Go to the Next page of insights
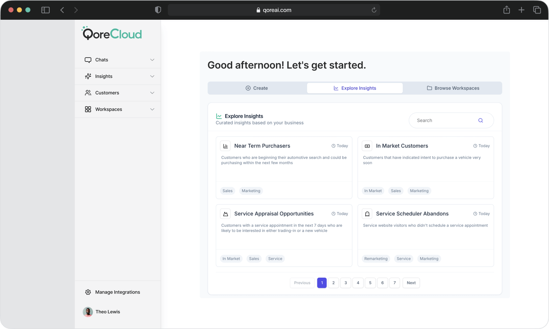Screen dimensions: 549x329 [411, 283]
